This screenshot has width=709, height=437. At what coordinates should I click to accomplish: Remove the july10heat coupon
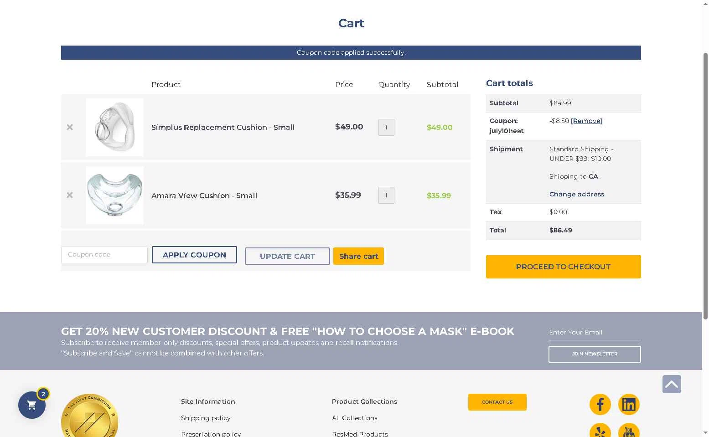[x=586, y=121]
